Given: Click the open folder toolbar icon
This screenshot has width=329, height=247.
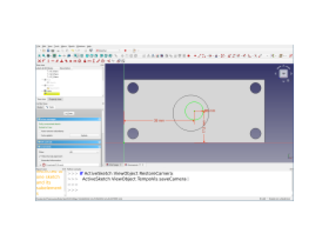Looking at the screenshot, I should pyautogui.click(x=44, y=51).
